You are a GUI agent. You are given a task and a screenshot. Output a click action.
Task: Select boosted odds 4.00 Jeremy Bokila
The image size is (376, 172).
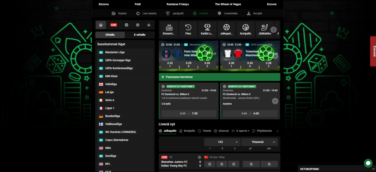click(250, 114)
